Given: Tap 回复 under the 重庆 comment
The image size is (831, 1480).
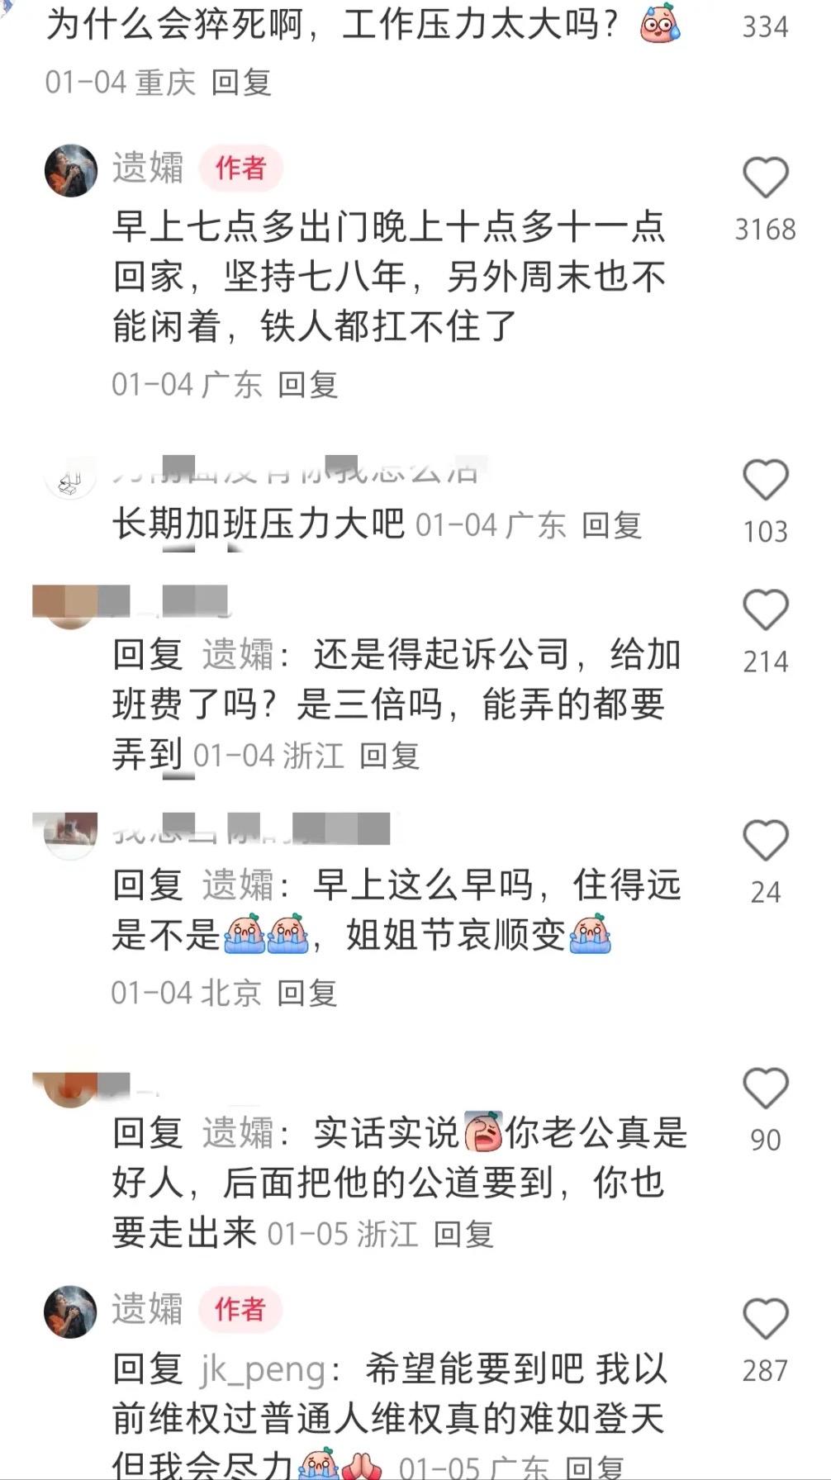Looking at the screenshot, I should coord(241,83).
